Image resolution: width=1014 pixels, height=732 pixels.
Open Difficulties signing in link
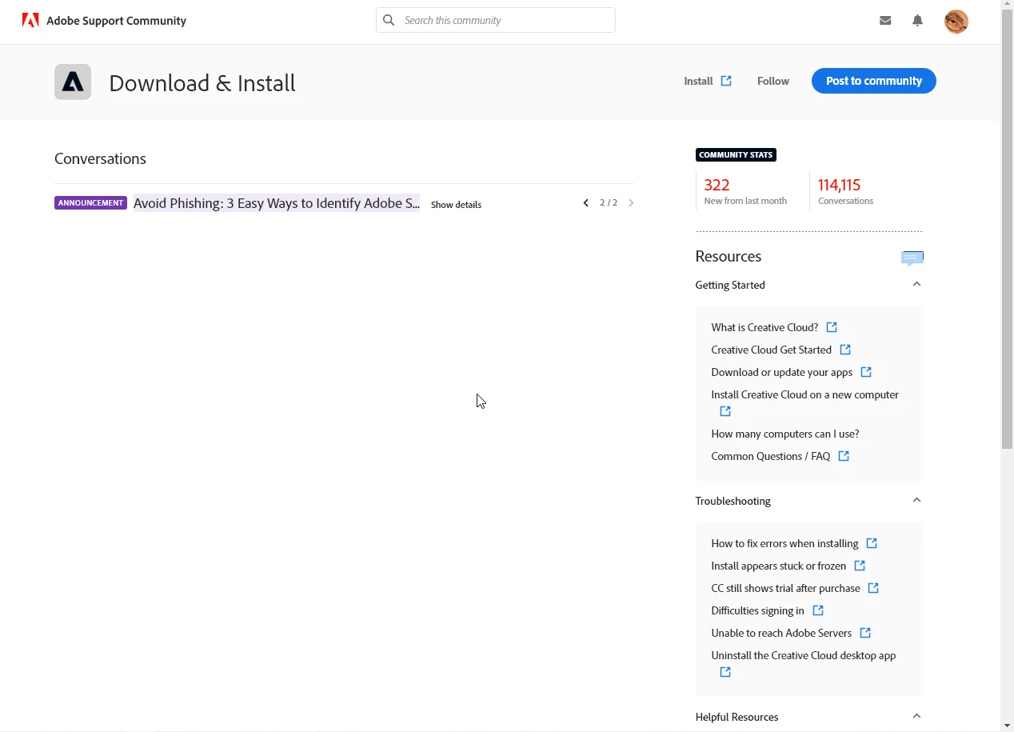[757, 610]
